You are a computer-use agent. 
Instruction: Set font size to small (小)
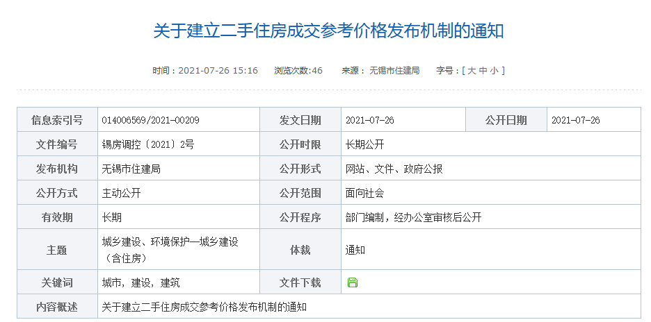click(494, 71)
